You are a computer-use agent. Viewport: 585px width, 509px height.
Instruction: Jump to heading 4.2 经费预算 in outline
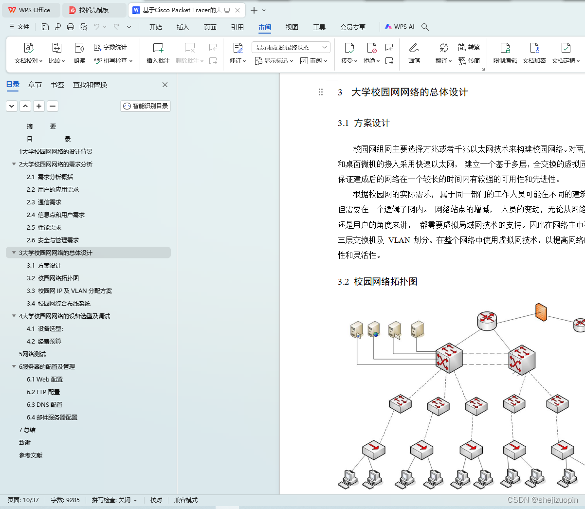[x=44, y=341]
